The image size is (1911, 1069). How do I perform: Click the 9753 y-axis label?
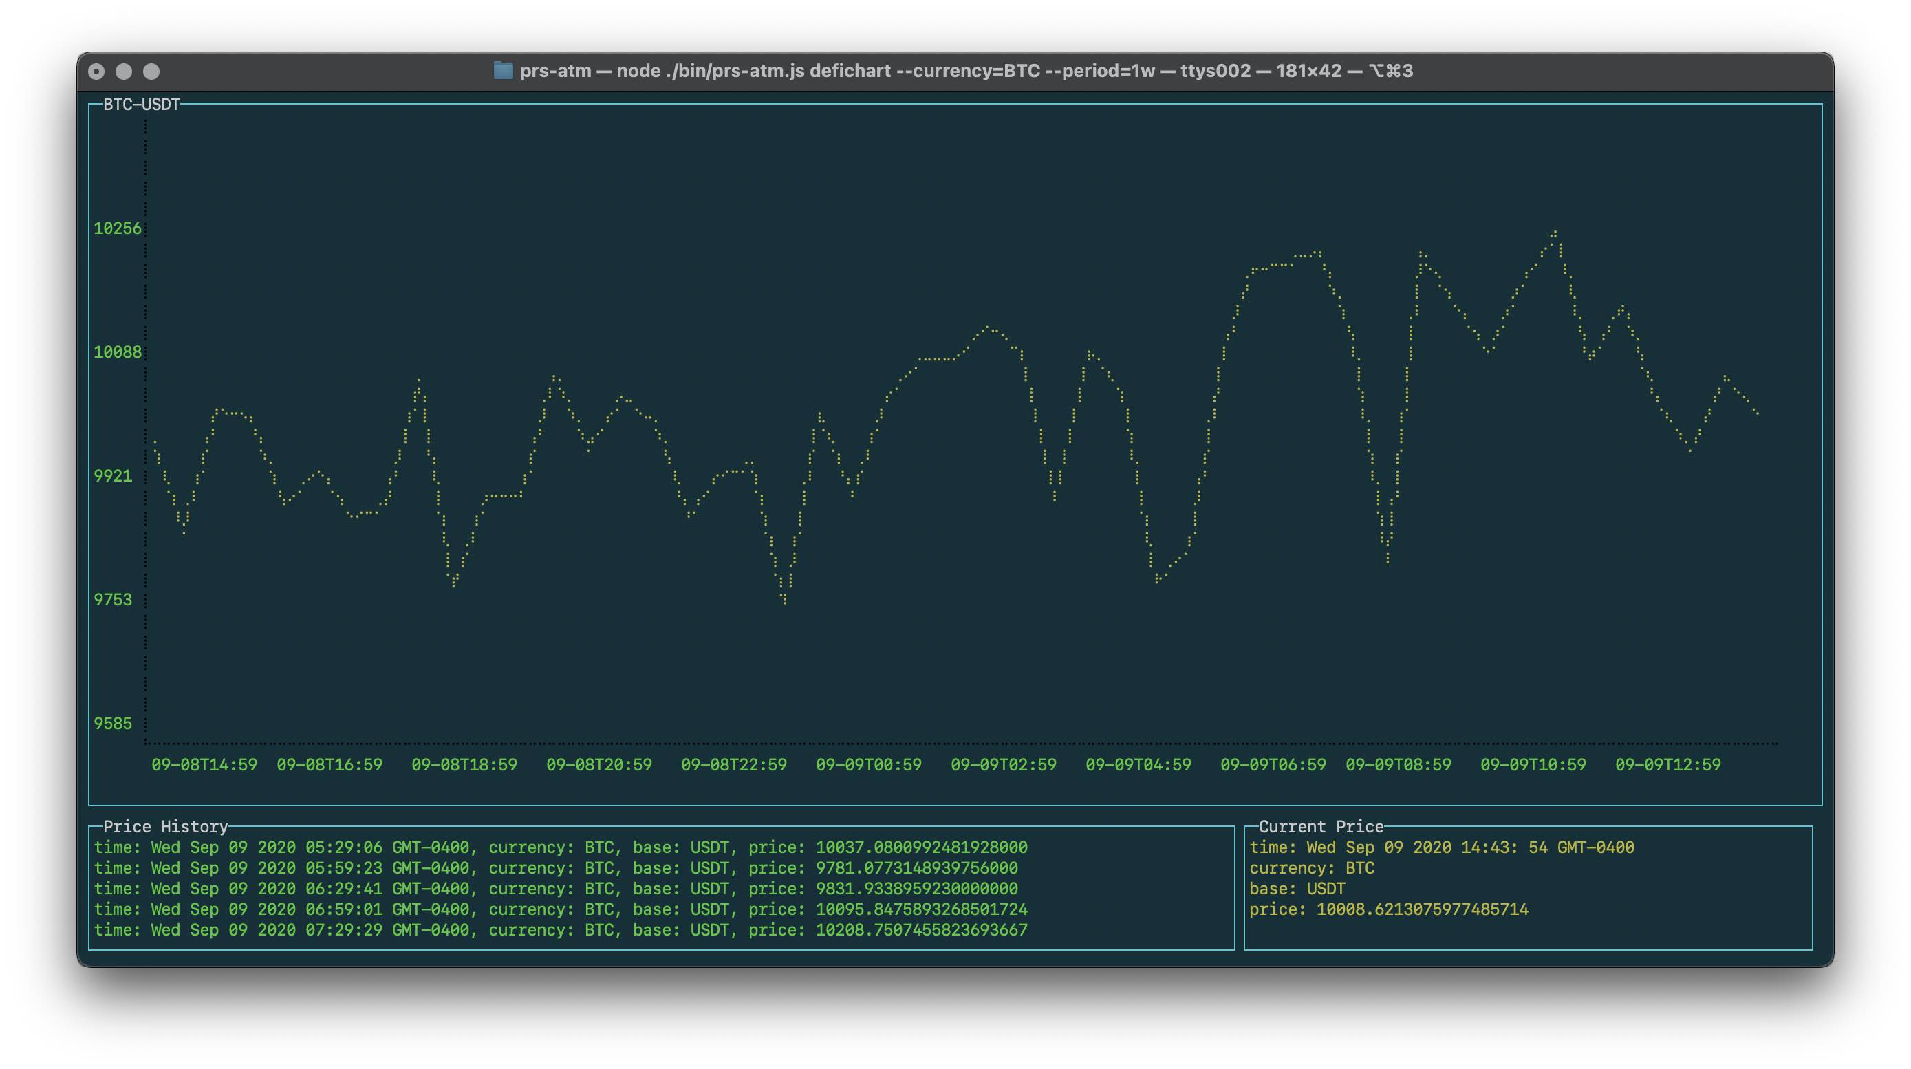[x=113, y=599]
